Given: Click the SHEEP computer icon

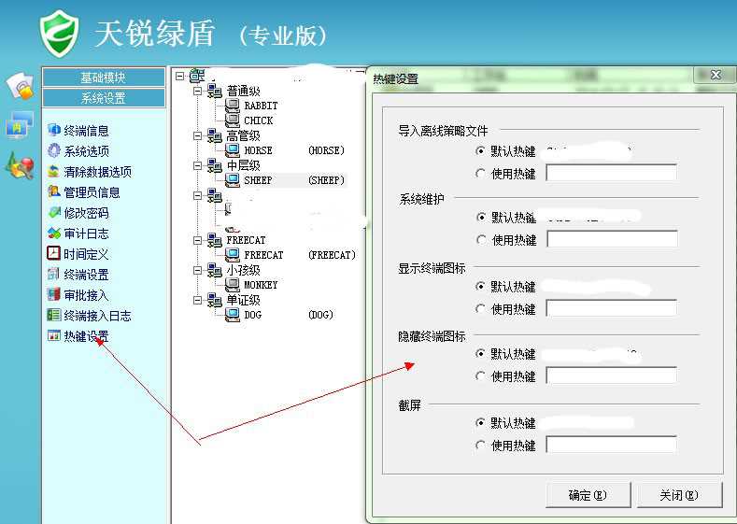Looking at the screenshot, I should [x=233, y=180].
